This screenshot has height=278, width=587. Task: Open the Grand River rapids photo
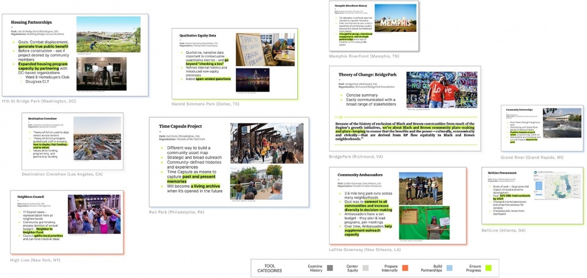coord(562,123)
